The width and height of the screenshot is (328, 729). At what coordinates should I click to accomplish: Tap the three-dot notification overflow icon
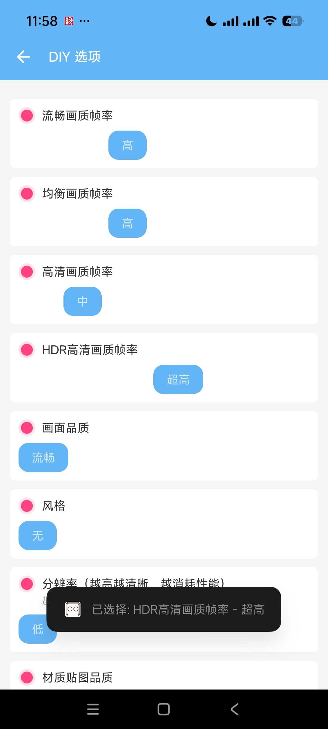(84, 21)
